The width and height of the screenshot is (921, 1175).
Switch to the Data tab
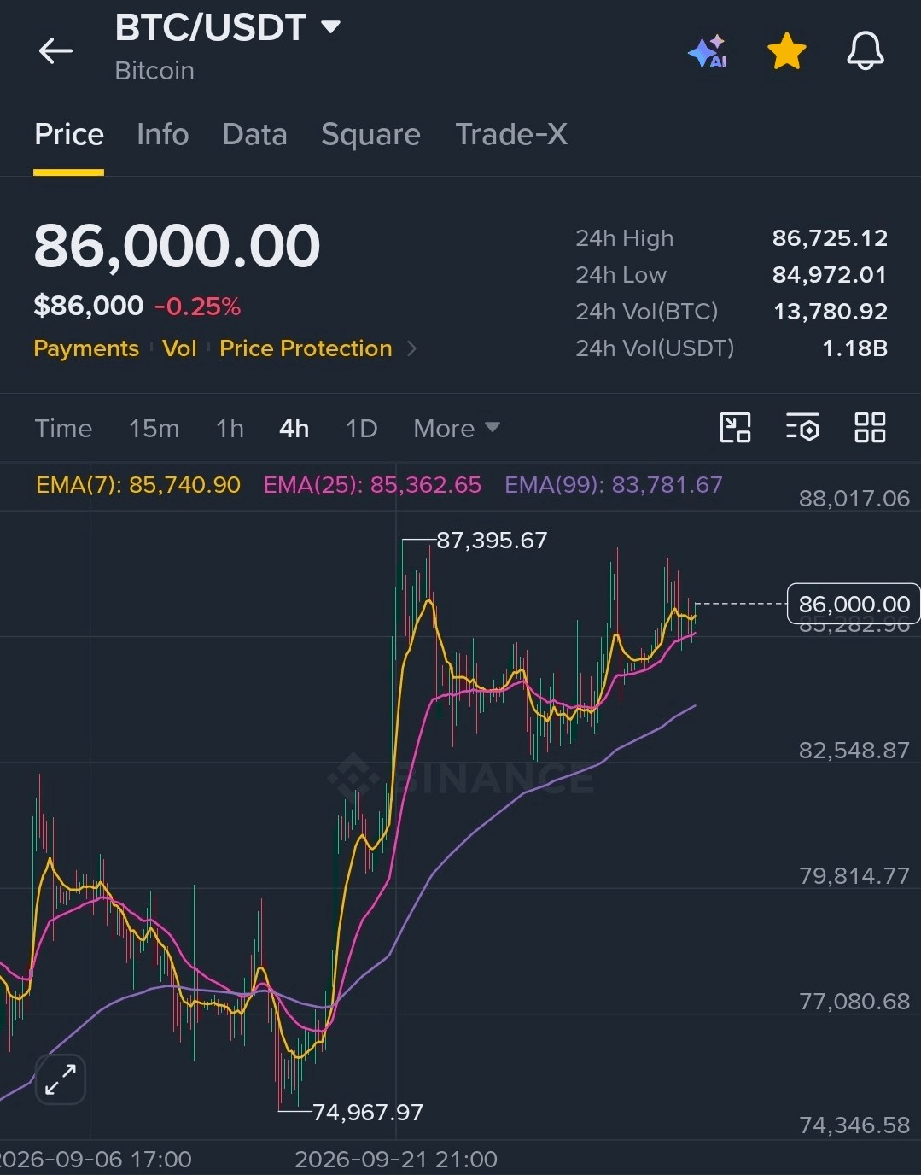(x=254, y=135)
